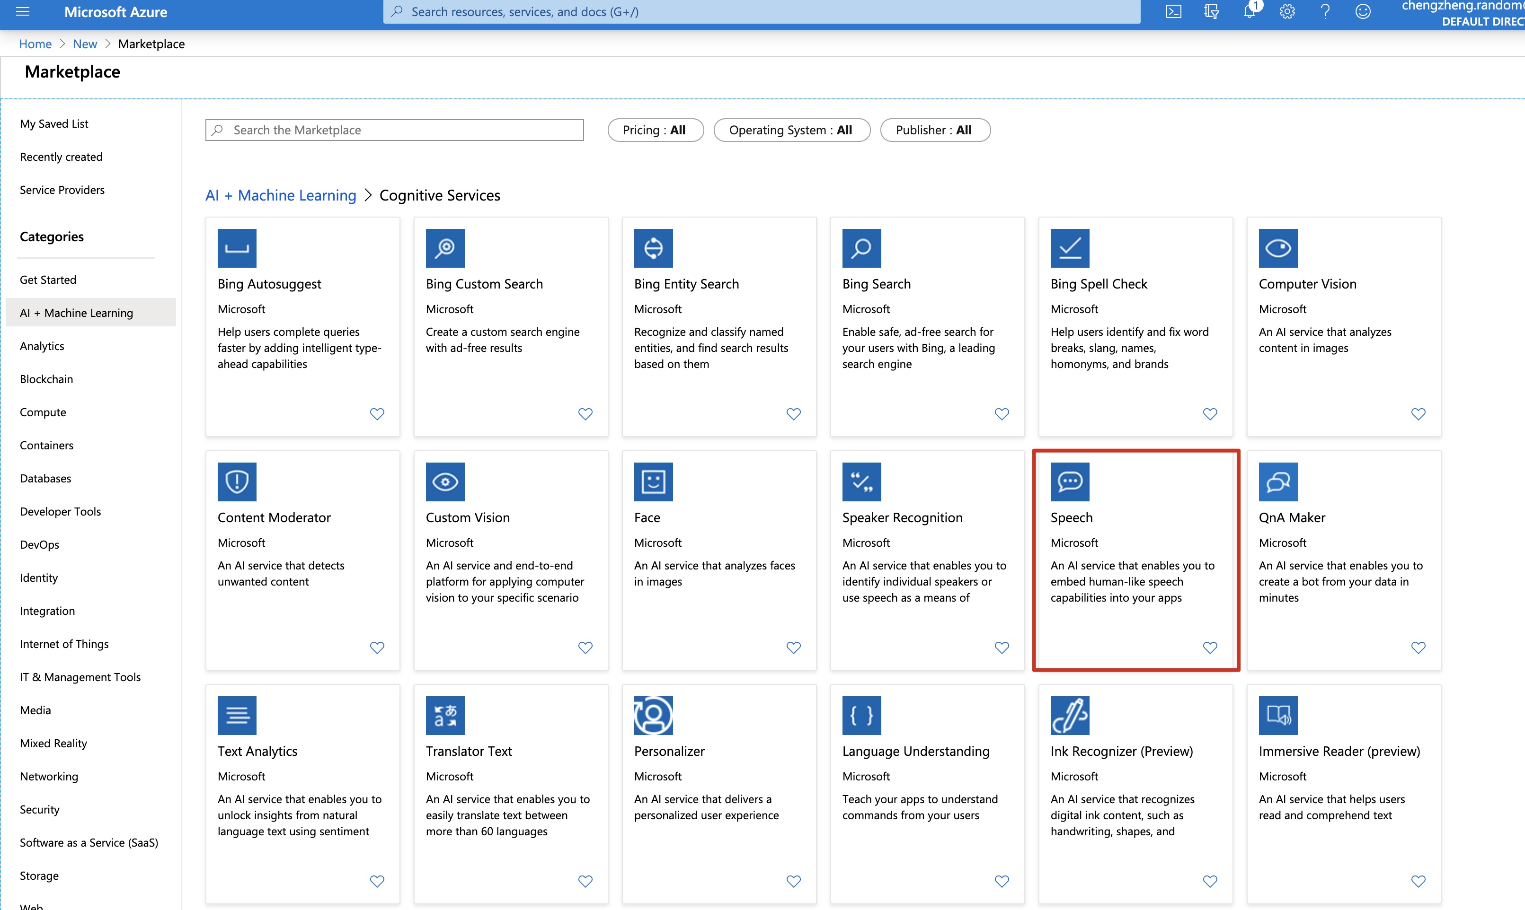Screen dimensions: 1525x910
Task: Expand the Publisher filter
Action: pyautogui.click(x=935, y=130)
